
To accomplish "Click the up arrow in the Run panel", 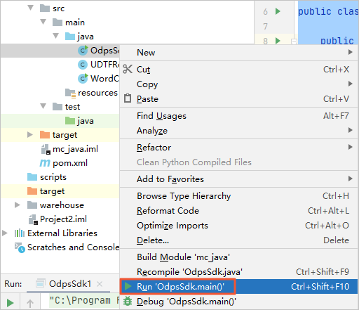I will point(30,304).
